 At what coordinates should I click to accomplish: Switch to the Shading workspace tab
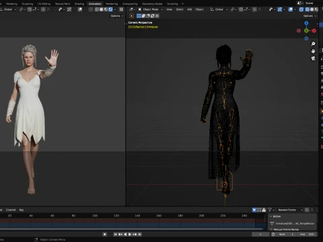[79, 4]
